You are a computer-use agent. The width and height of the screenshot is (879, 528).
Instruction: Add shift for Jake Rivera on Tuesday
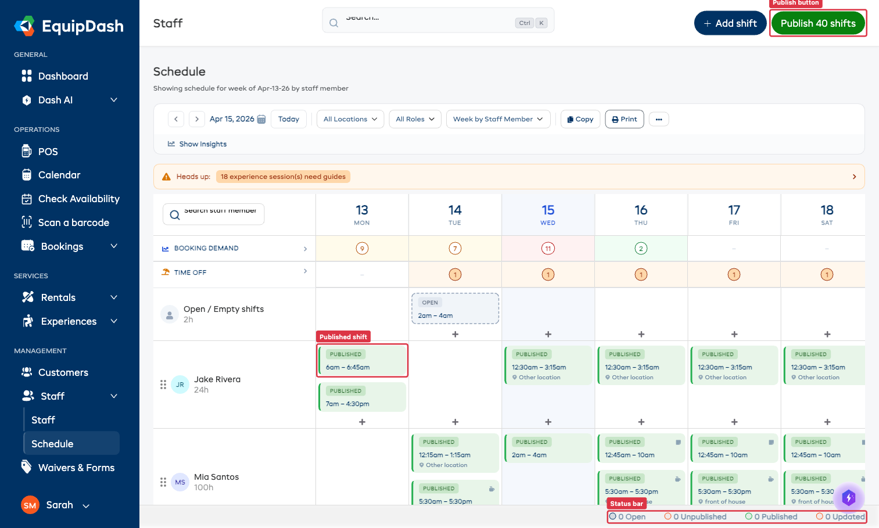[455, 422]
